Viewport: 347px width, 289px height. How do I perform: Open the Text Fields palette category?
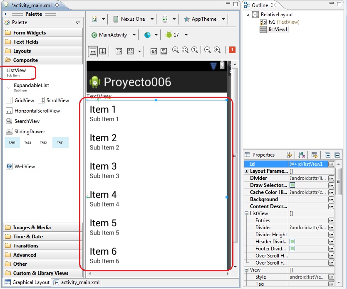tap(43, 42)
